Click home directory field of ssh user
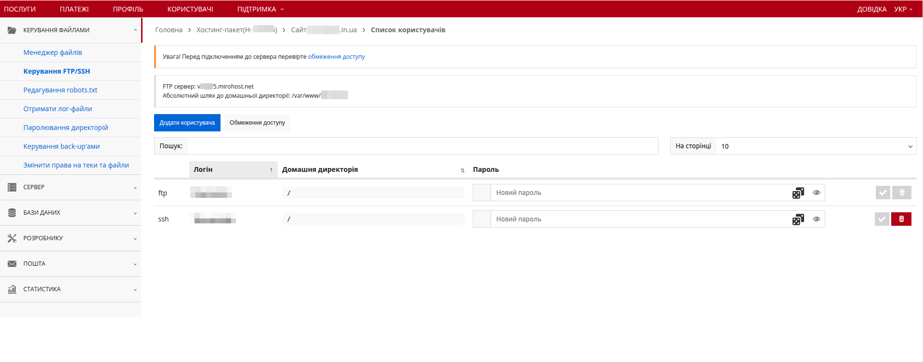Viewport: 923px width, 362px height. click(x=373, y=219)
